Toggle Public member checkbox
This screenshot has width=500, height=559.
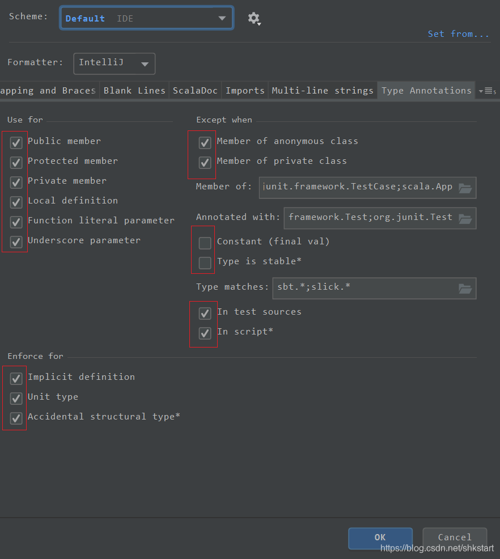click(16, 143)
